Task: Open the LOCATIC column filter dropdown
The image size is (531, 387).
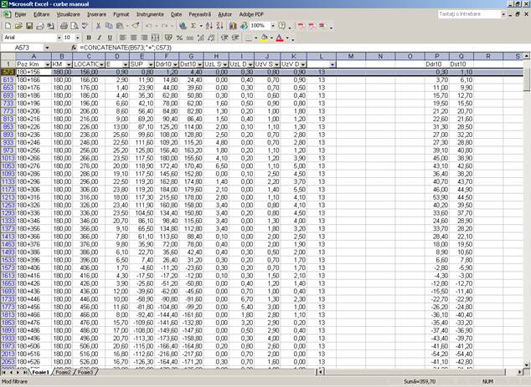Action: pyautogui.click(x=101, y=64)
